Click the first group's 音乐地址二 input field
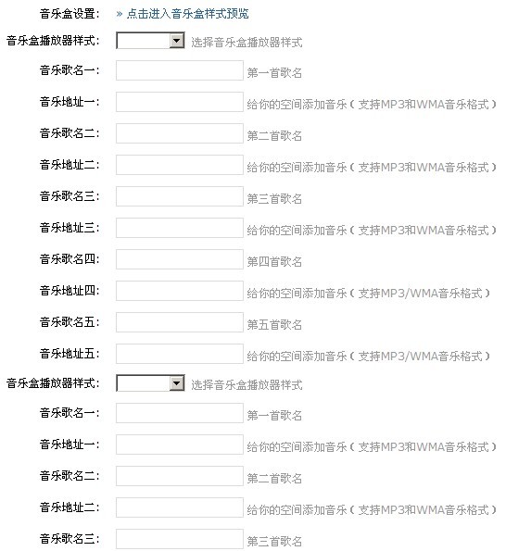This screenshot has height=551, width=506. click(x=180, y=165)
